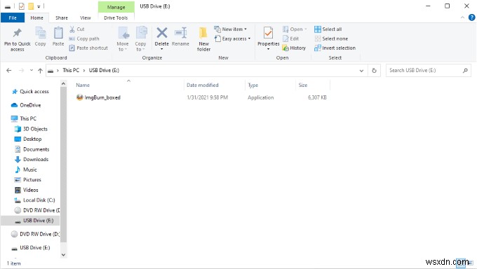Image resolution: width=477 pixels, height=269 pixels.
Task: Click Select all
Action: tap(328, 29)
